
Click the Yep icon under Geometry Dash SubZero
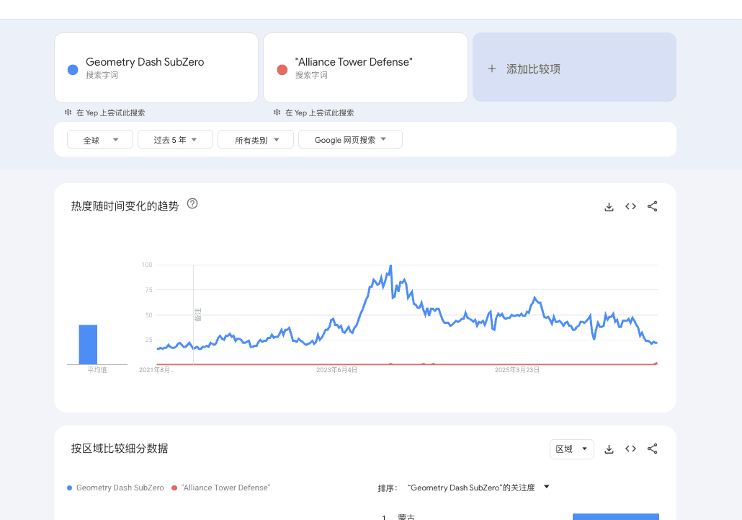click(68, 113)
